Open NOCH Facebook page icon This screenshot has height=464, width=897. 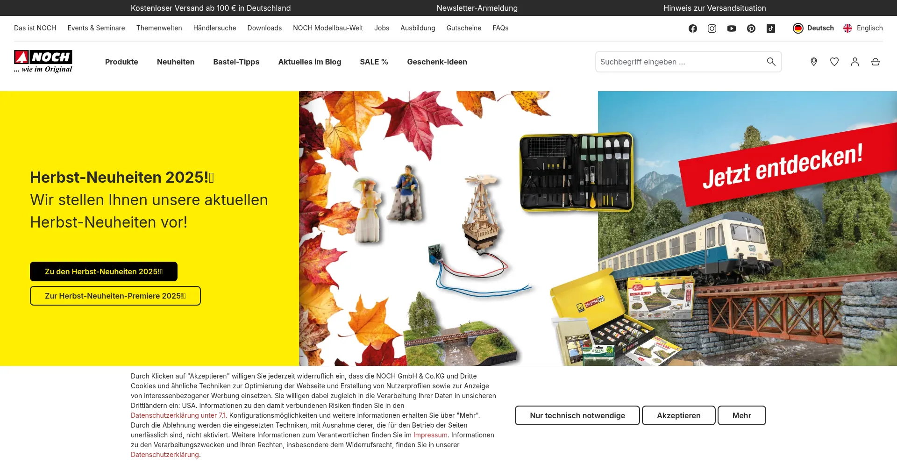[693, 29]
